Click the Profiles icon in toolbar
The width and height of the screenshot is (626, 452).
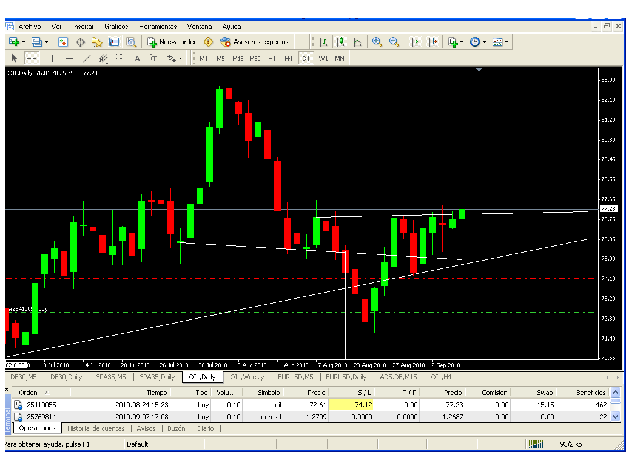(37, 42)
